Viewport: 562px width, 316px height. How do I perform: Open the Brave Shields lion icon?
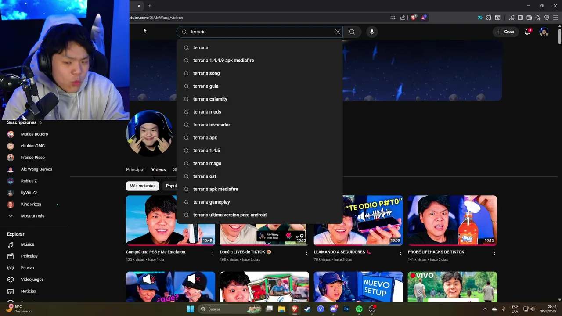point(414,18)
